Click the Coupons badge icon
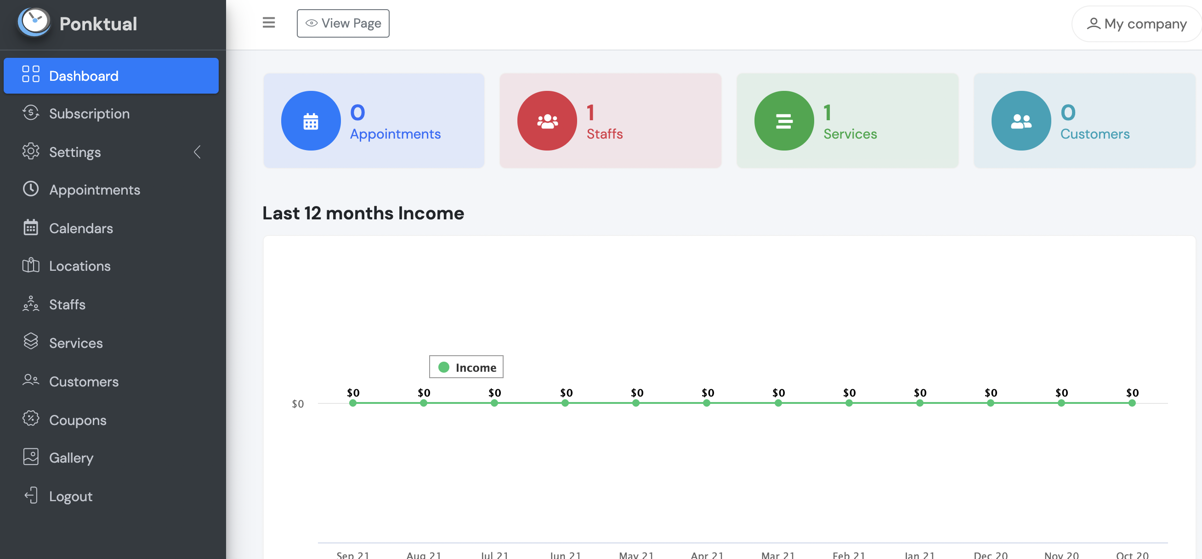Viewport: 1202px width, 559px height. [x=31, y=419]
